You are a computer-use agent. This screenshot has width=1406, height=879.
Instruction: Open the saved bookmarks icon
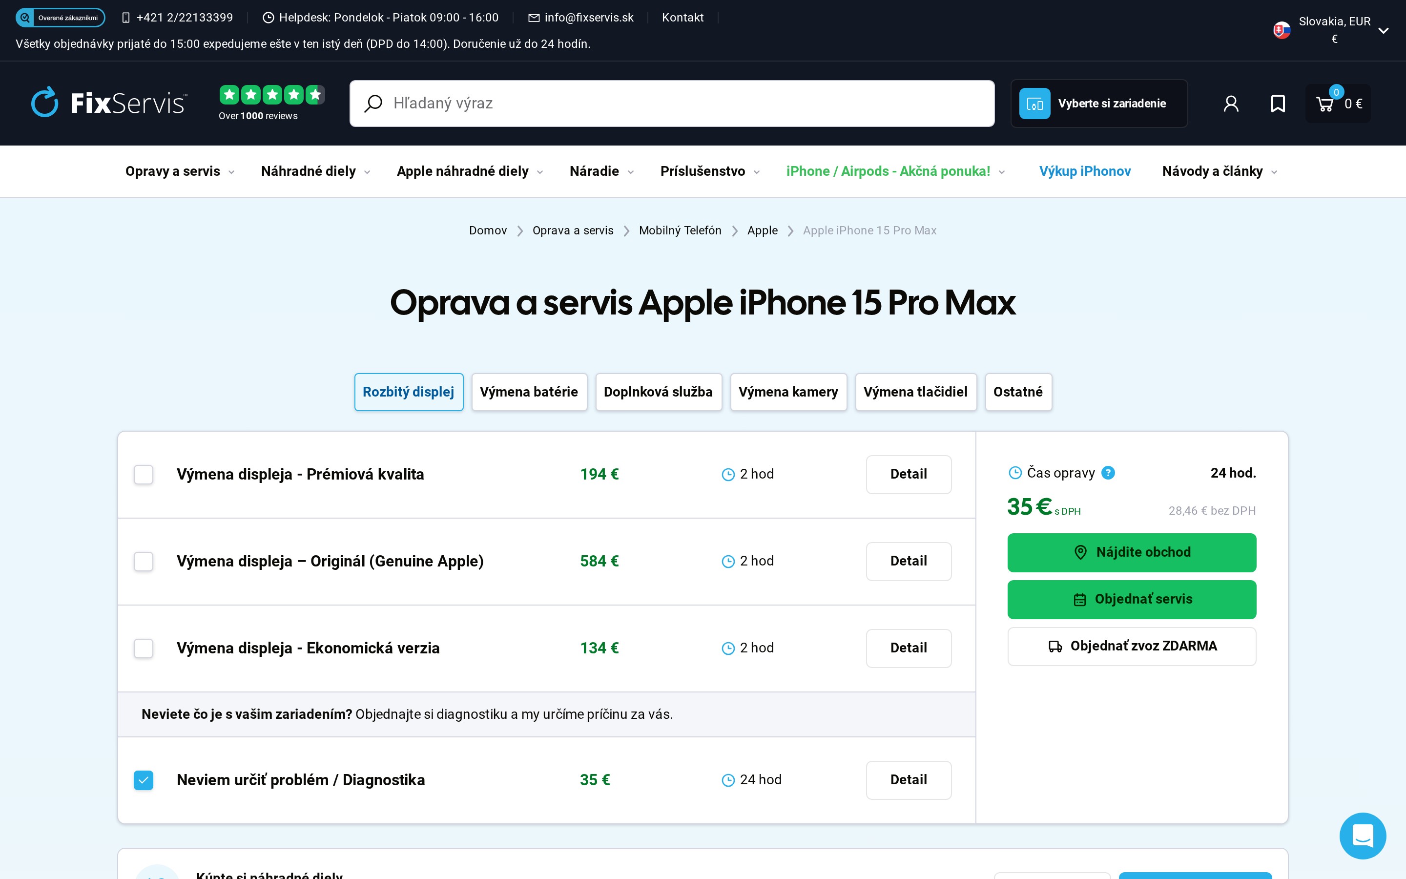coord(1278,104)
